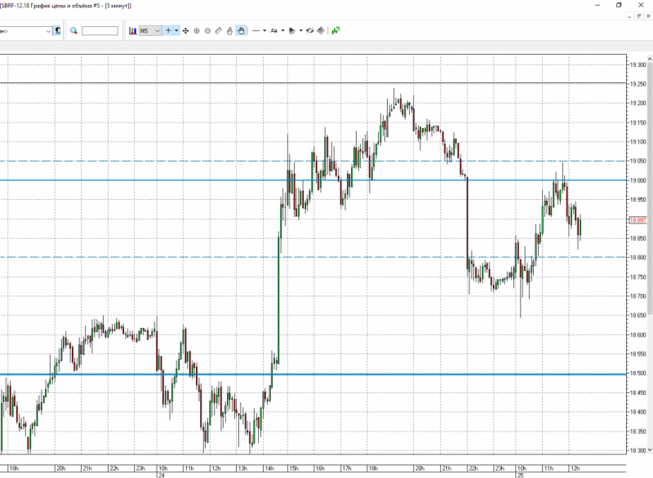Click the zoom out icon
The height and width of the screenshot is (478, 653).
(207, 31)
